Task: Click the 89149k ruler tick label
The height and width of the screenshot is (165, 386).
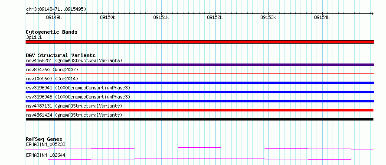Action: [x=54, y=18]
